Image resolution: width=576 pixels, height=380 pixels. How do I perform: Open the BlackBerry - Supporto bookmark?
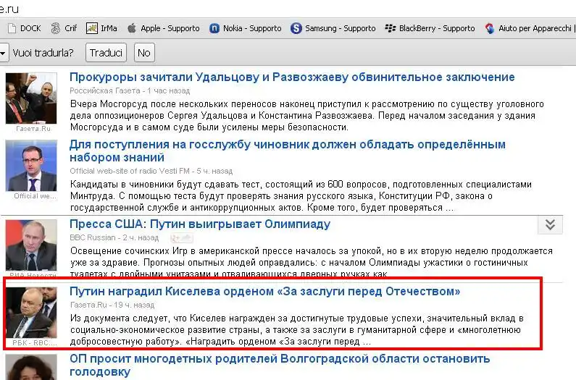coord(431,28)
